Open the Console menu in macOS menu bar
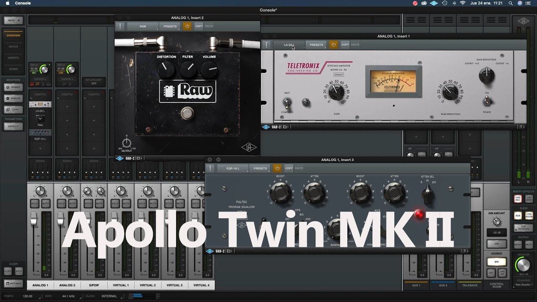The image size is (537, 302). coord(23,3)
